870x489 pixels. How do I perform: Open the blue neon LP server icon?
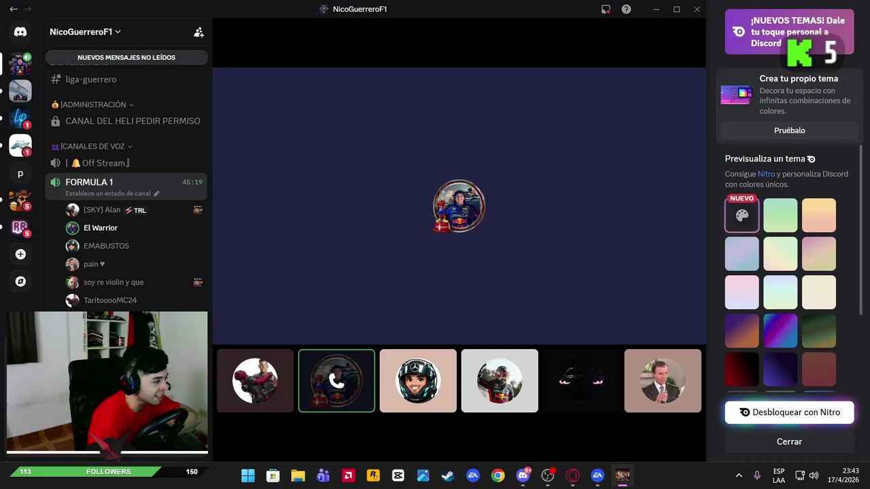20,118
